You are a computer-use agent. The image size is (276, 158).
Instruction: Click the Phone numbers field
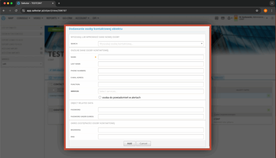click(151, 71)
